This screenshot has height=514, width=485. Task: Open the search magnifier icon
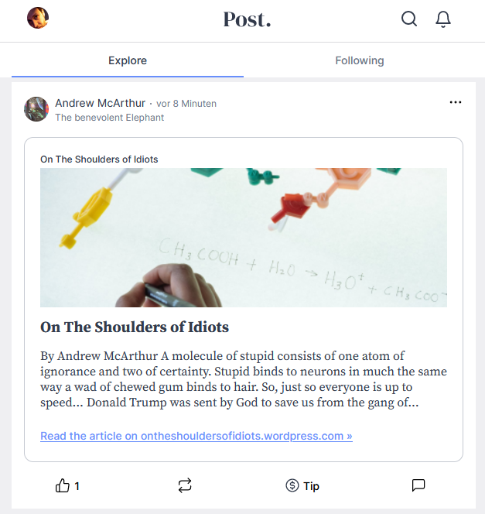click(x=409, y=19)
